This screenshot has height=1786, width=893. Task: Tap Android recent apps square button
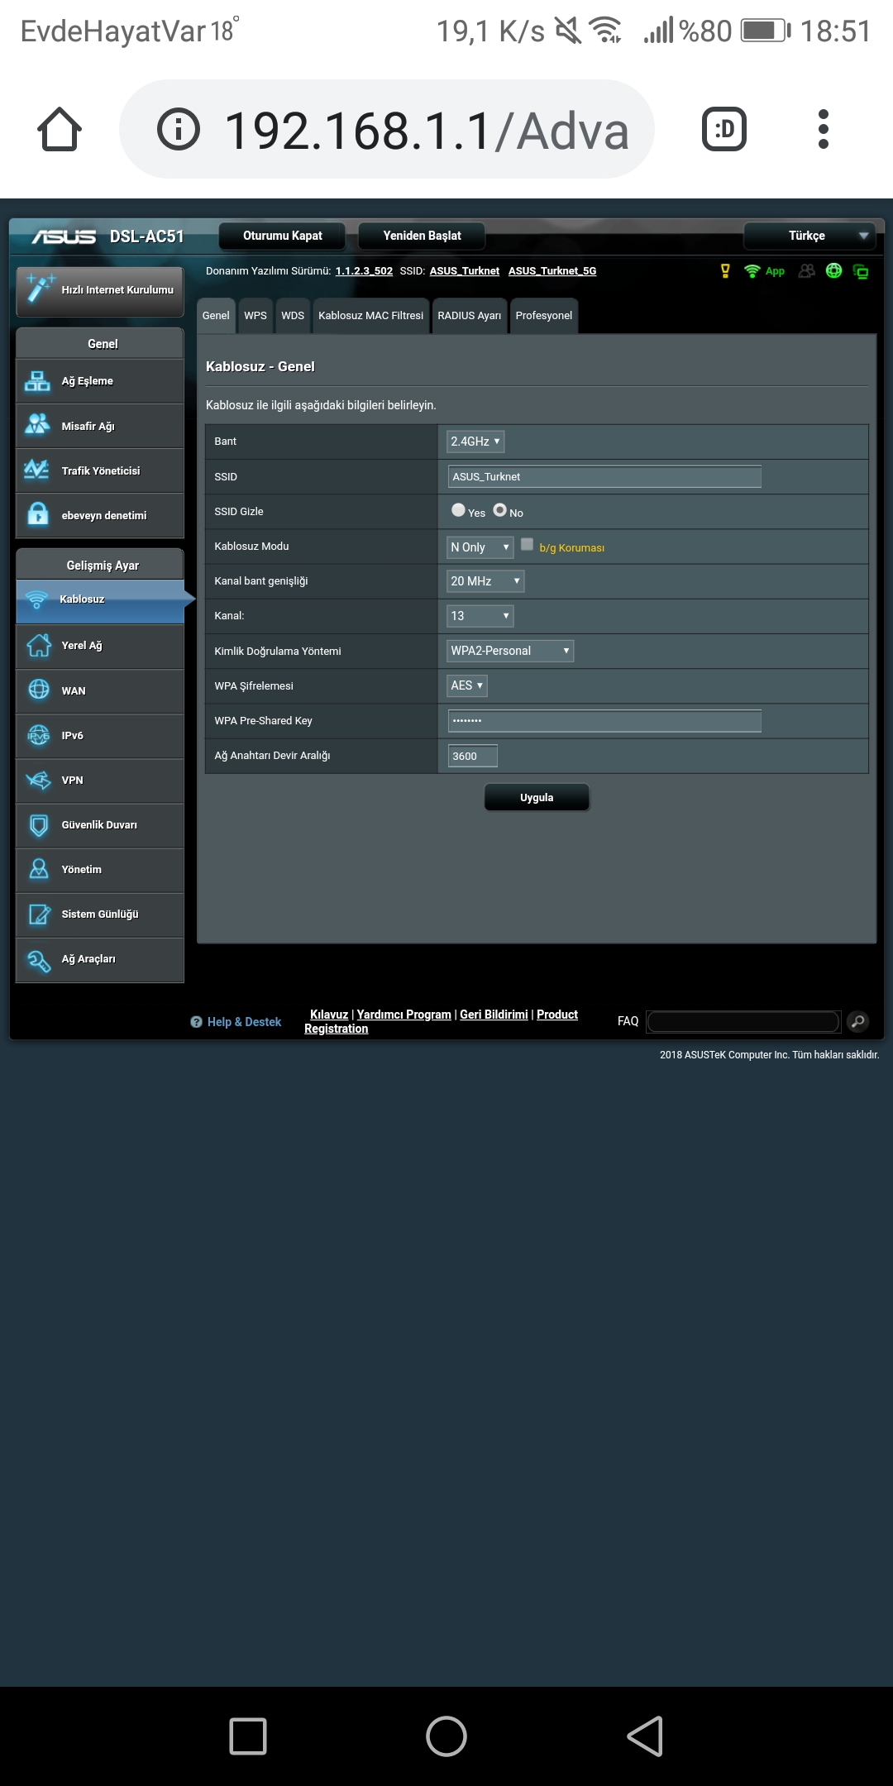click(248, 1736)
